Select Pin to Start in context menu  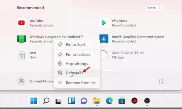(77, 45)
